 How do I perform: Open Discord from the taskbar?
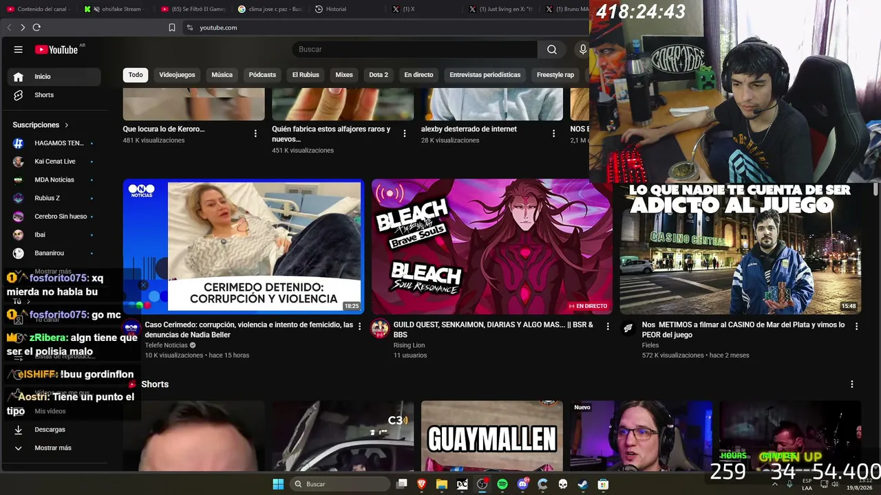[x=522, y=484]
